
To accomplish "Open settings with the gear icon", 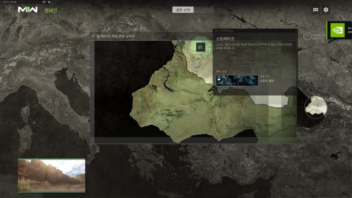I will [x=326, y=10].
